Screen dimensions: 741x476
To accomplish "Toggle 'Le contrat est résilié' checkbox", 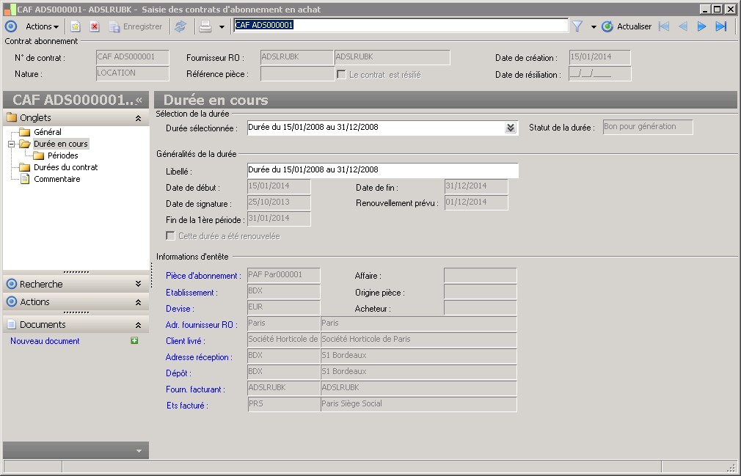I will [341, 74].
